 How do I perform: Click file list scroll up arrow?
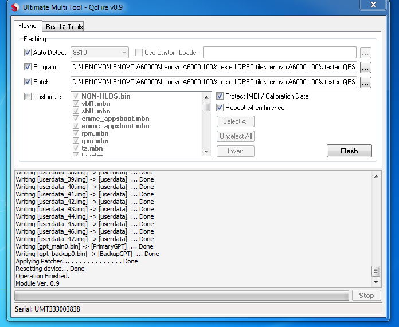pyautogui.click(x=206, y=97)
